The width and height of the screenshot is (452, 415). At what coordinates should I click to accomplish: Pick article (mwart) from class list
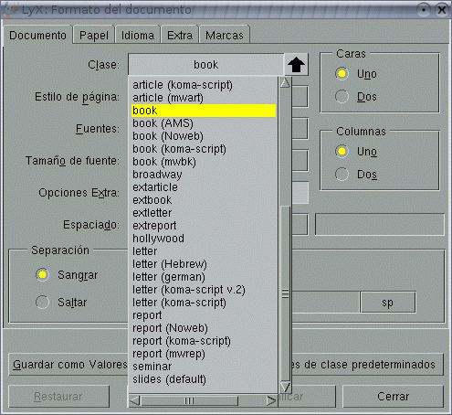coord(204,98)
